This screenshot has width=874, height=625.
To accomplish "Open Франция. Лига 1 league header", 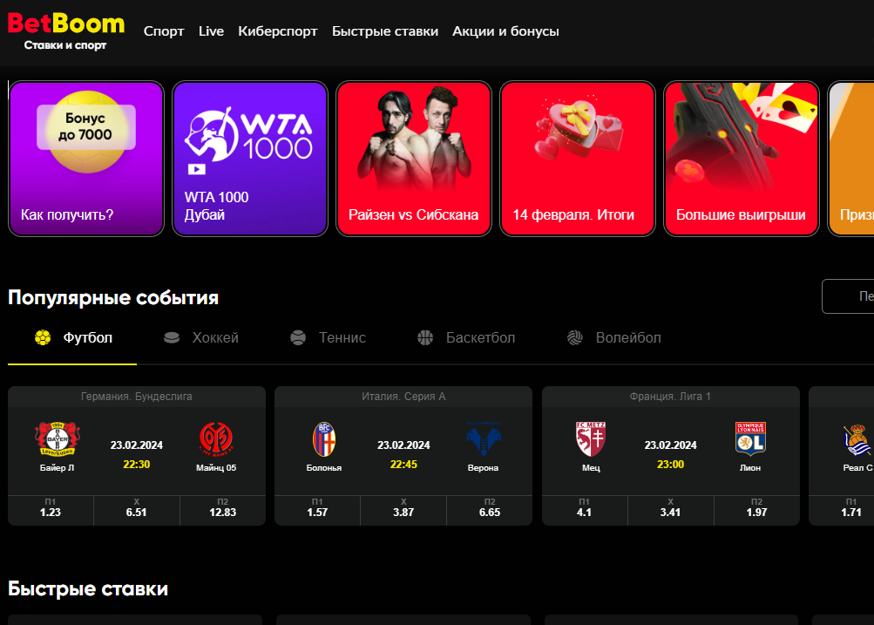I will (x=671, y=397).
